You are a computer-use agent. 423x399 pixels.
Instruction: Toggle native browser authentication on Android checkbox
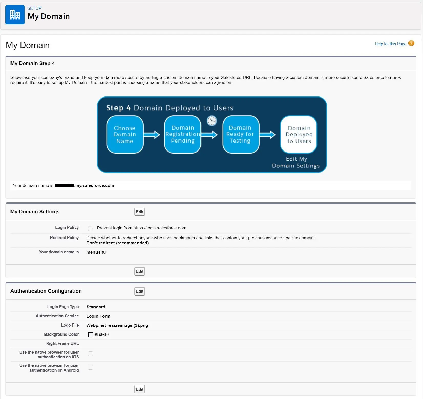pos(90,367)
